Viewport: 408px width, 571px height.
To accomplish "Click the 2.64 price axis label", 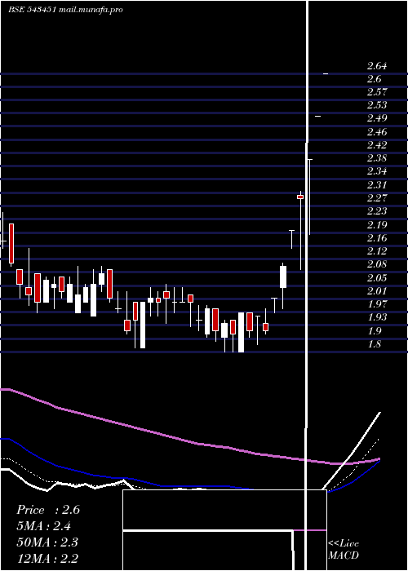I will coord(377,66).
